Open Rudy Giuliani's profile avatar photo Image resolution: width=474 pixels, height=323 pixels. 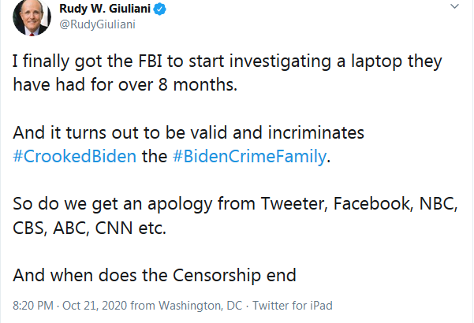pyautogui.click(x=32, y=17)
